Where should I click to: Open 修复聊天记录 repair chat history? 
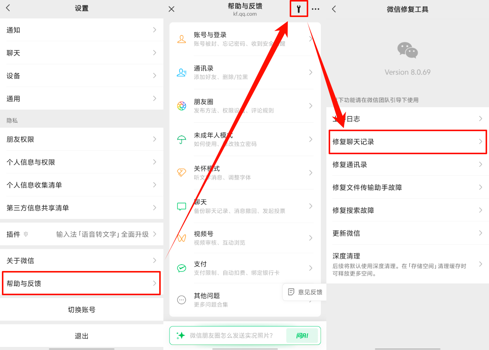(x=408, y=142)
